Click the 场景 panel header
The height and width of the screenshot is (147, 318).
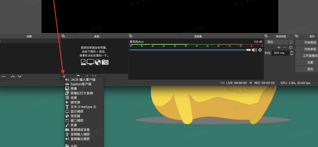pos(29,36)
